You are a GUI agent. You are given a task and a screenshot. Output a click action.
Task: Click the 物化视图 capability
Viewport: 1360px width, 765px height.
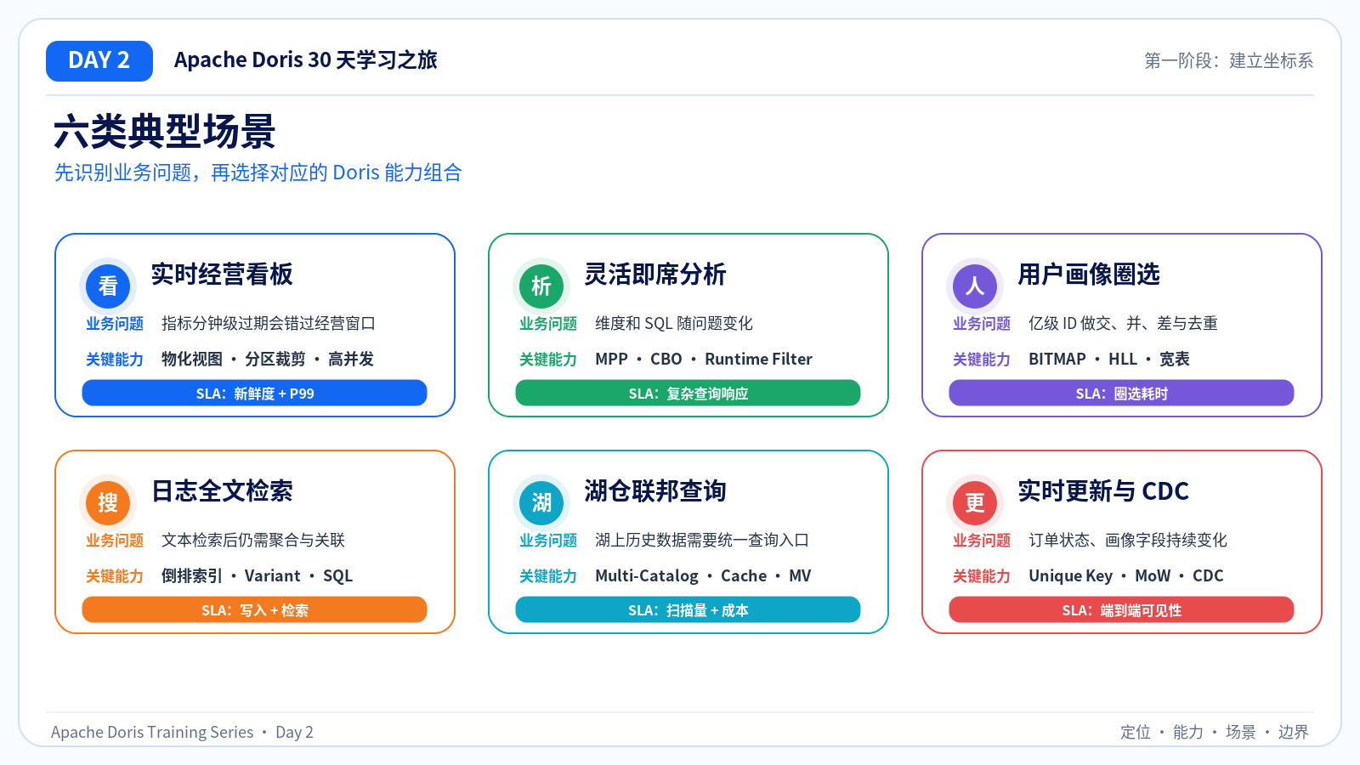tap(192, 360)
